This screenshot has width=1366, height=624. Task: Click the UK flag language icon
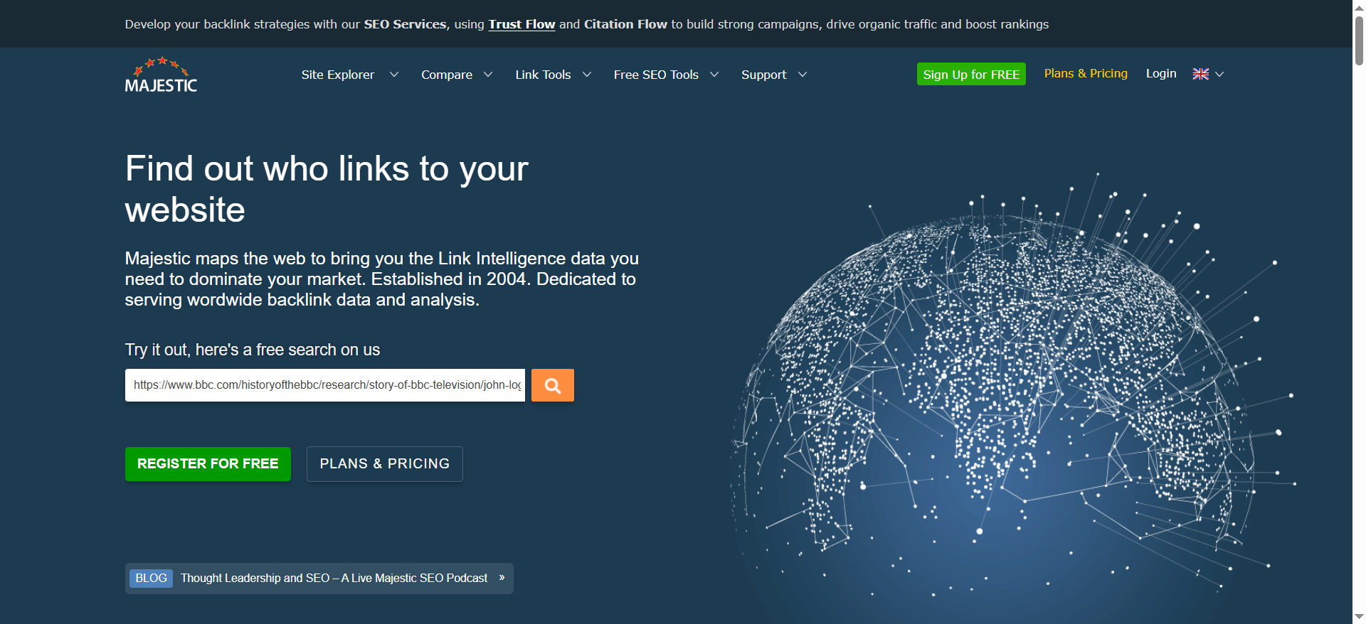[x=1201, y=74]
